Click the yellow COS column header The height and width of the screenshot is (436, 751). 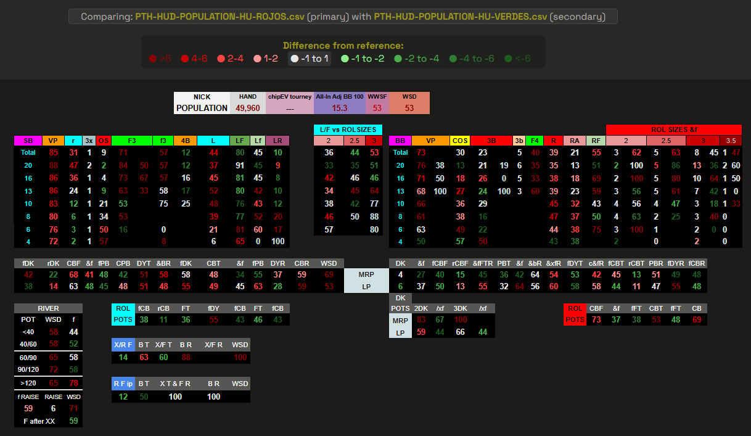pos(460,141)
